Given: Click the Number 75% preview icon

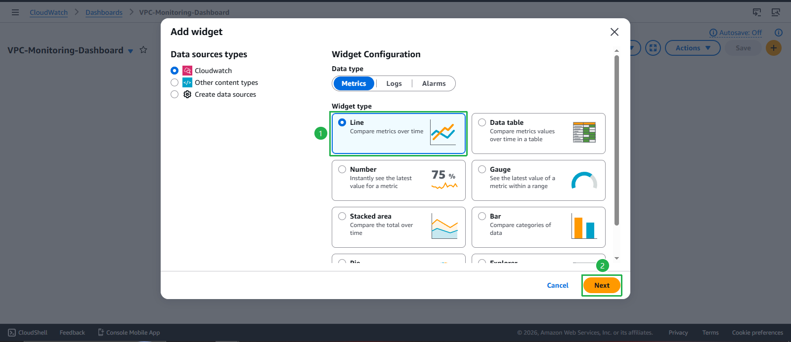Looking at the screenshot, I should pos(444,180).
